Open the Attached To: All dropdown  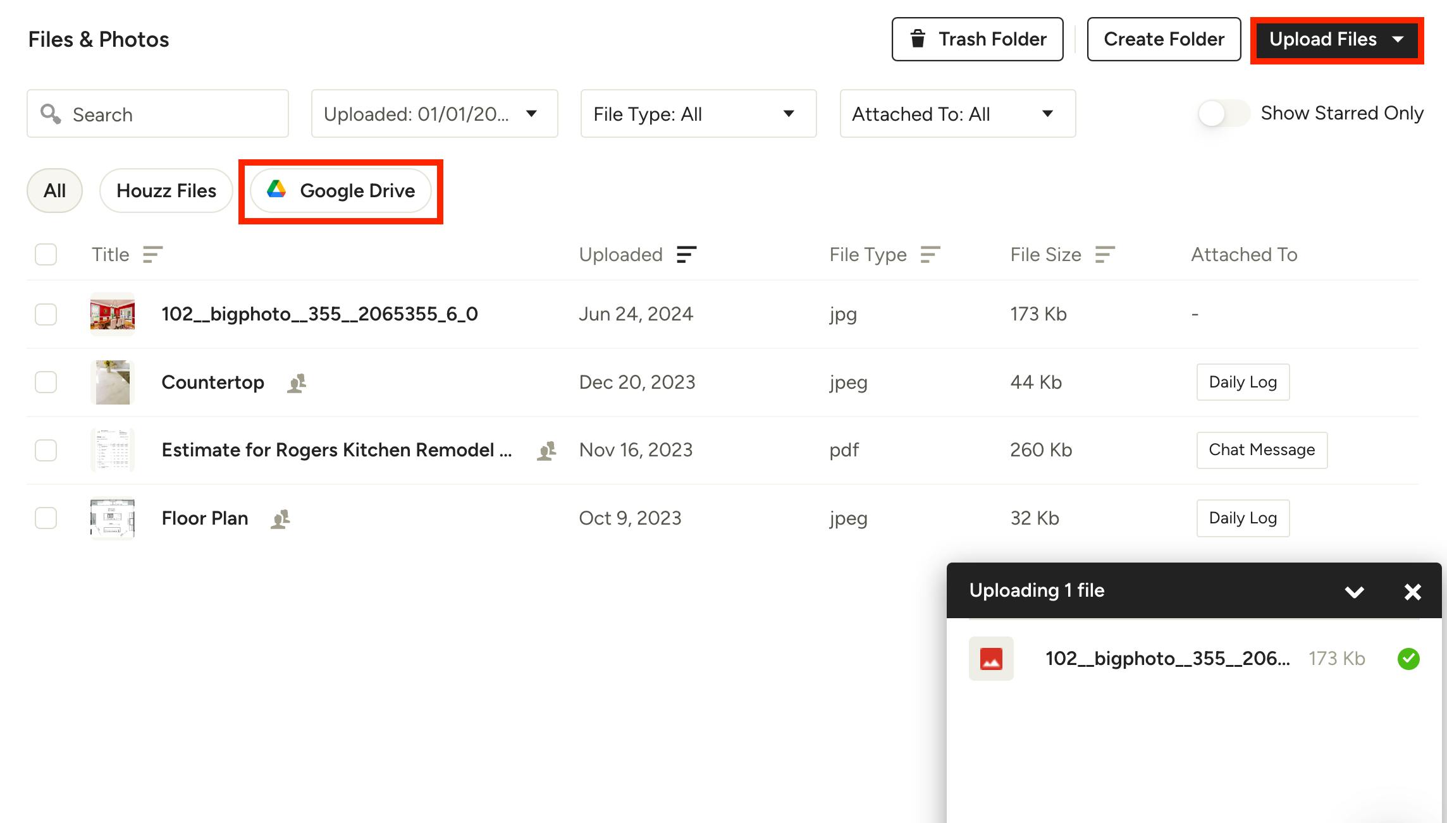click(957, 114)
